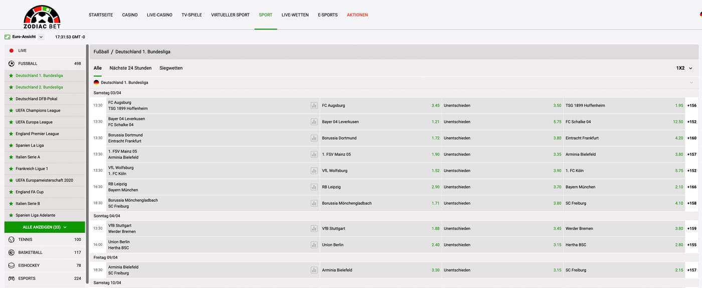Viewport: 702px width, 288px height.
Task: Open statistics icon for 1. FSV Mainz 05 match
Action: tap(314, 154)
